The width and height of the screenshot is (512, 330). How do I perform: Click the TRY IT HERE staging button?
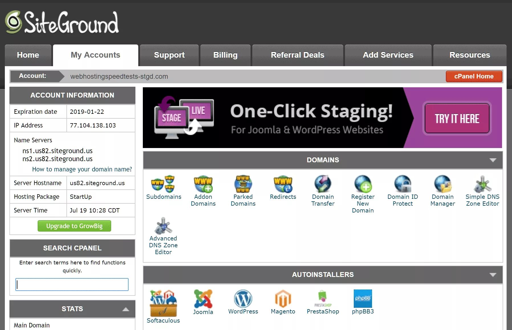(457, 118)
